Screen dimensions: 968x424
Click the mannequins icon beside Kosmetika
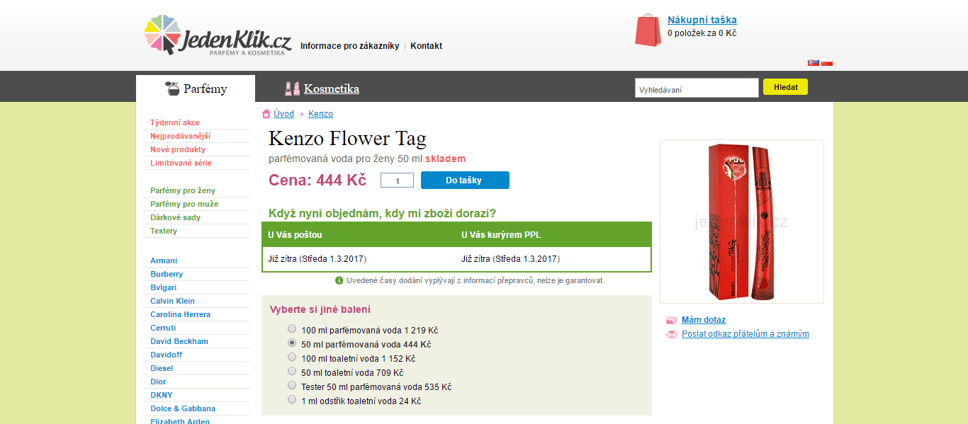[292, 87]
